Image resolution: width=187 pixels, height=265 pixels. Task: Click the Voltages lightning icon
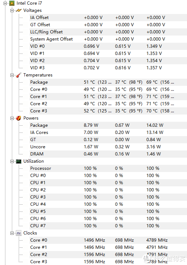[19, 10]
